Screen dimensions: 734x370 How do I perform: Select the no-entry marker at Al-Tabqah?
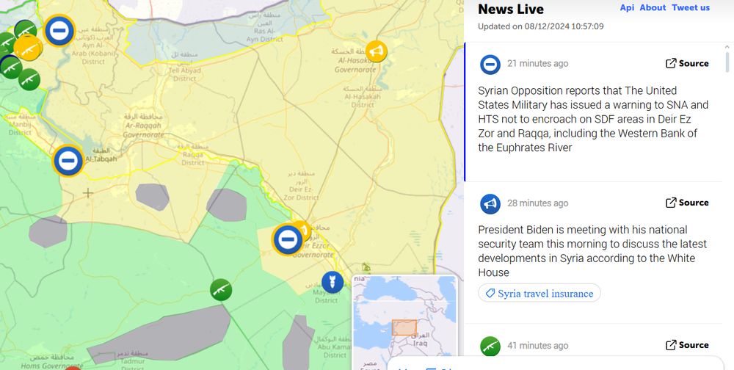[68, 161]
